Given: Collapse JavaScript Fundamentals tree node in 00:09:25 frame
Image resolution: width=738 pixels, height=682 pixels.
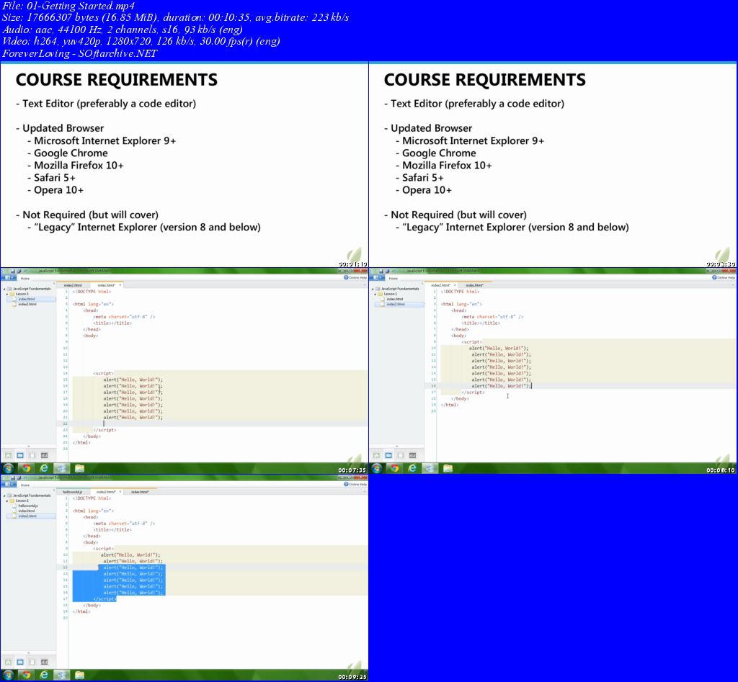Looking at the screenshot, I should (4, 495).
